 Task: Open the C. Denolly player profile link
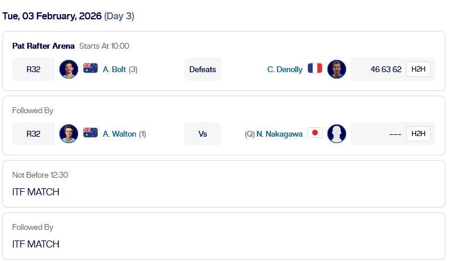284,69
